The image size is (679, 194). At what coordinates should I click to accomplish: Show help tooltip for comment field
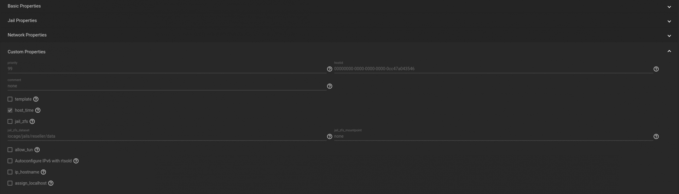(330, 86)
